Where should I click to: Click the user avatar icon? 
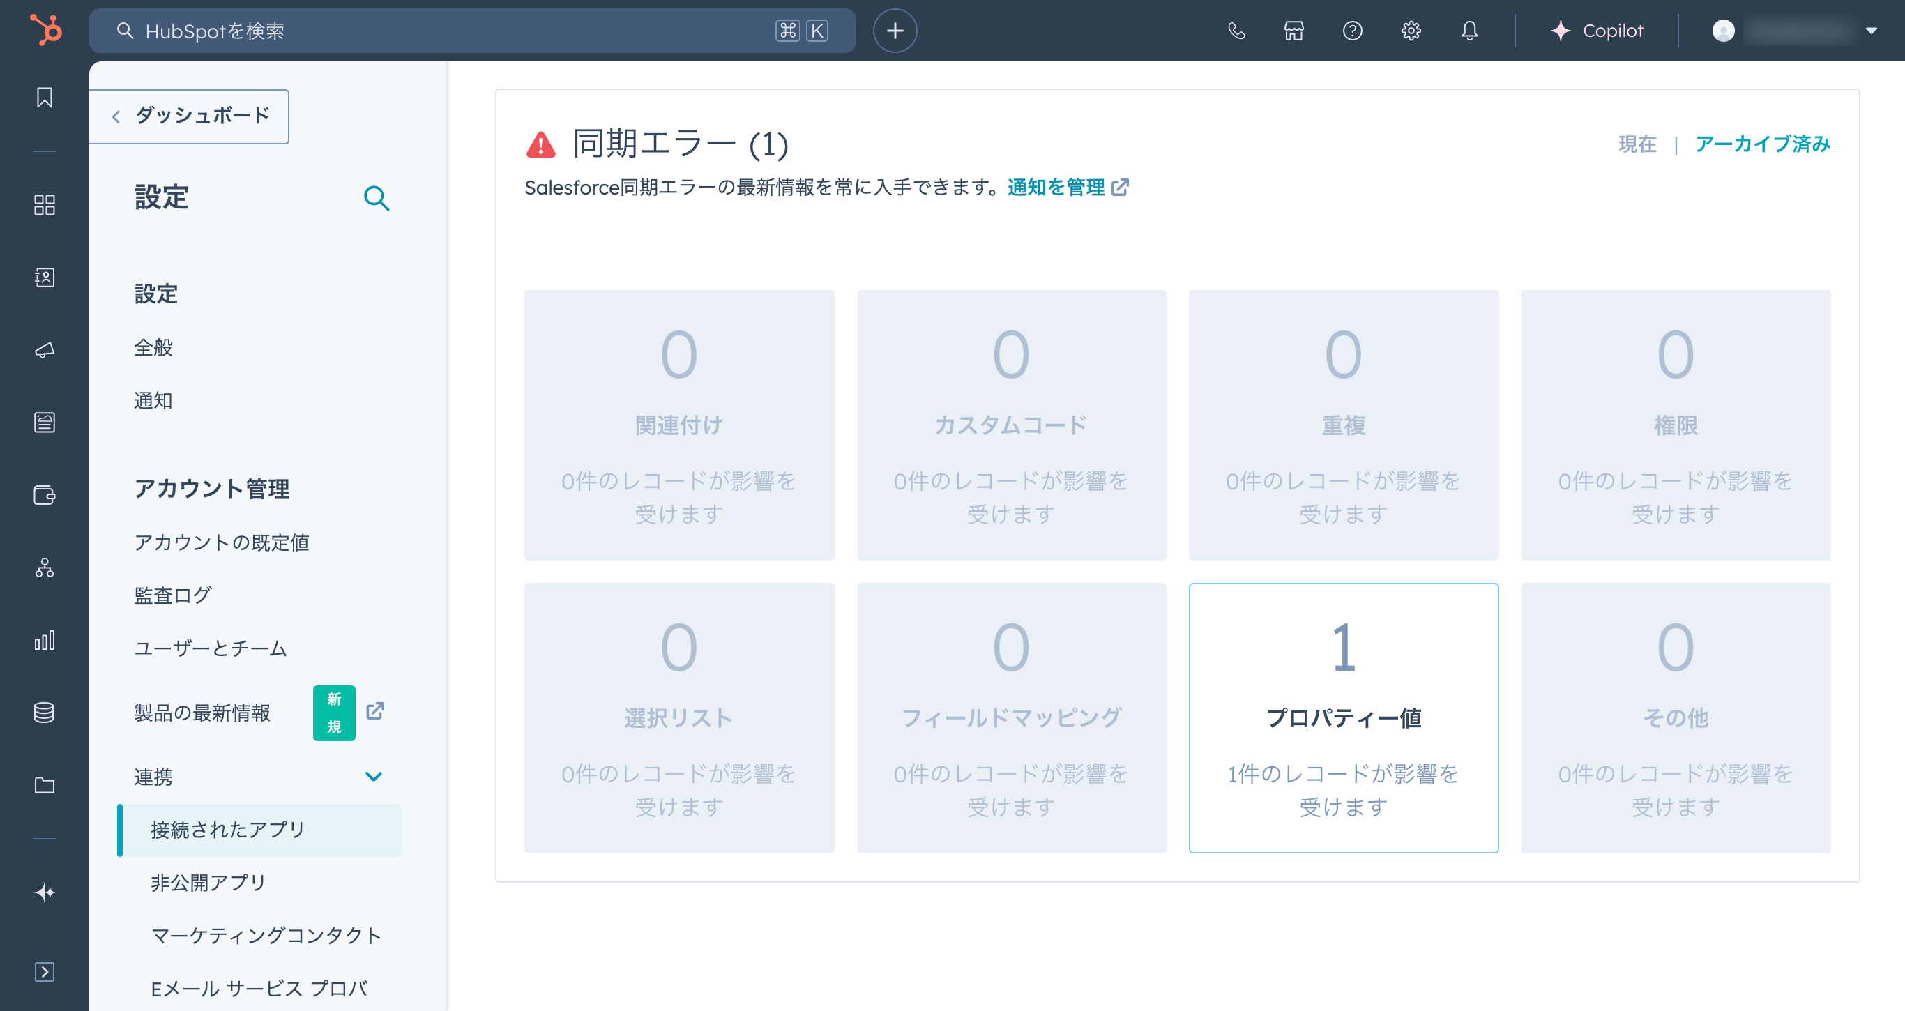pyautogui.click(x=1723, y=30)
